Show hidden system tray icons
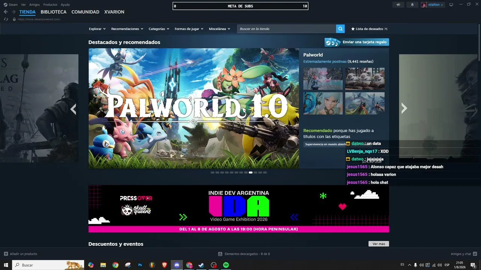This screenshot has height=270, width=481. 410,265
